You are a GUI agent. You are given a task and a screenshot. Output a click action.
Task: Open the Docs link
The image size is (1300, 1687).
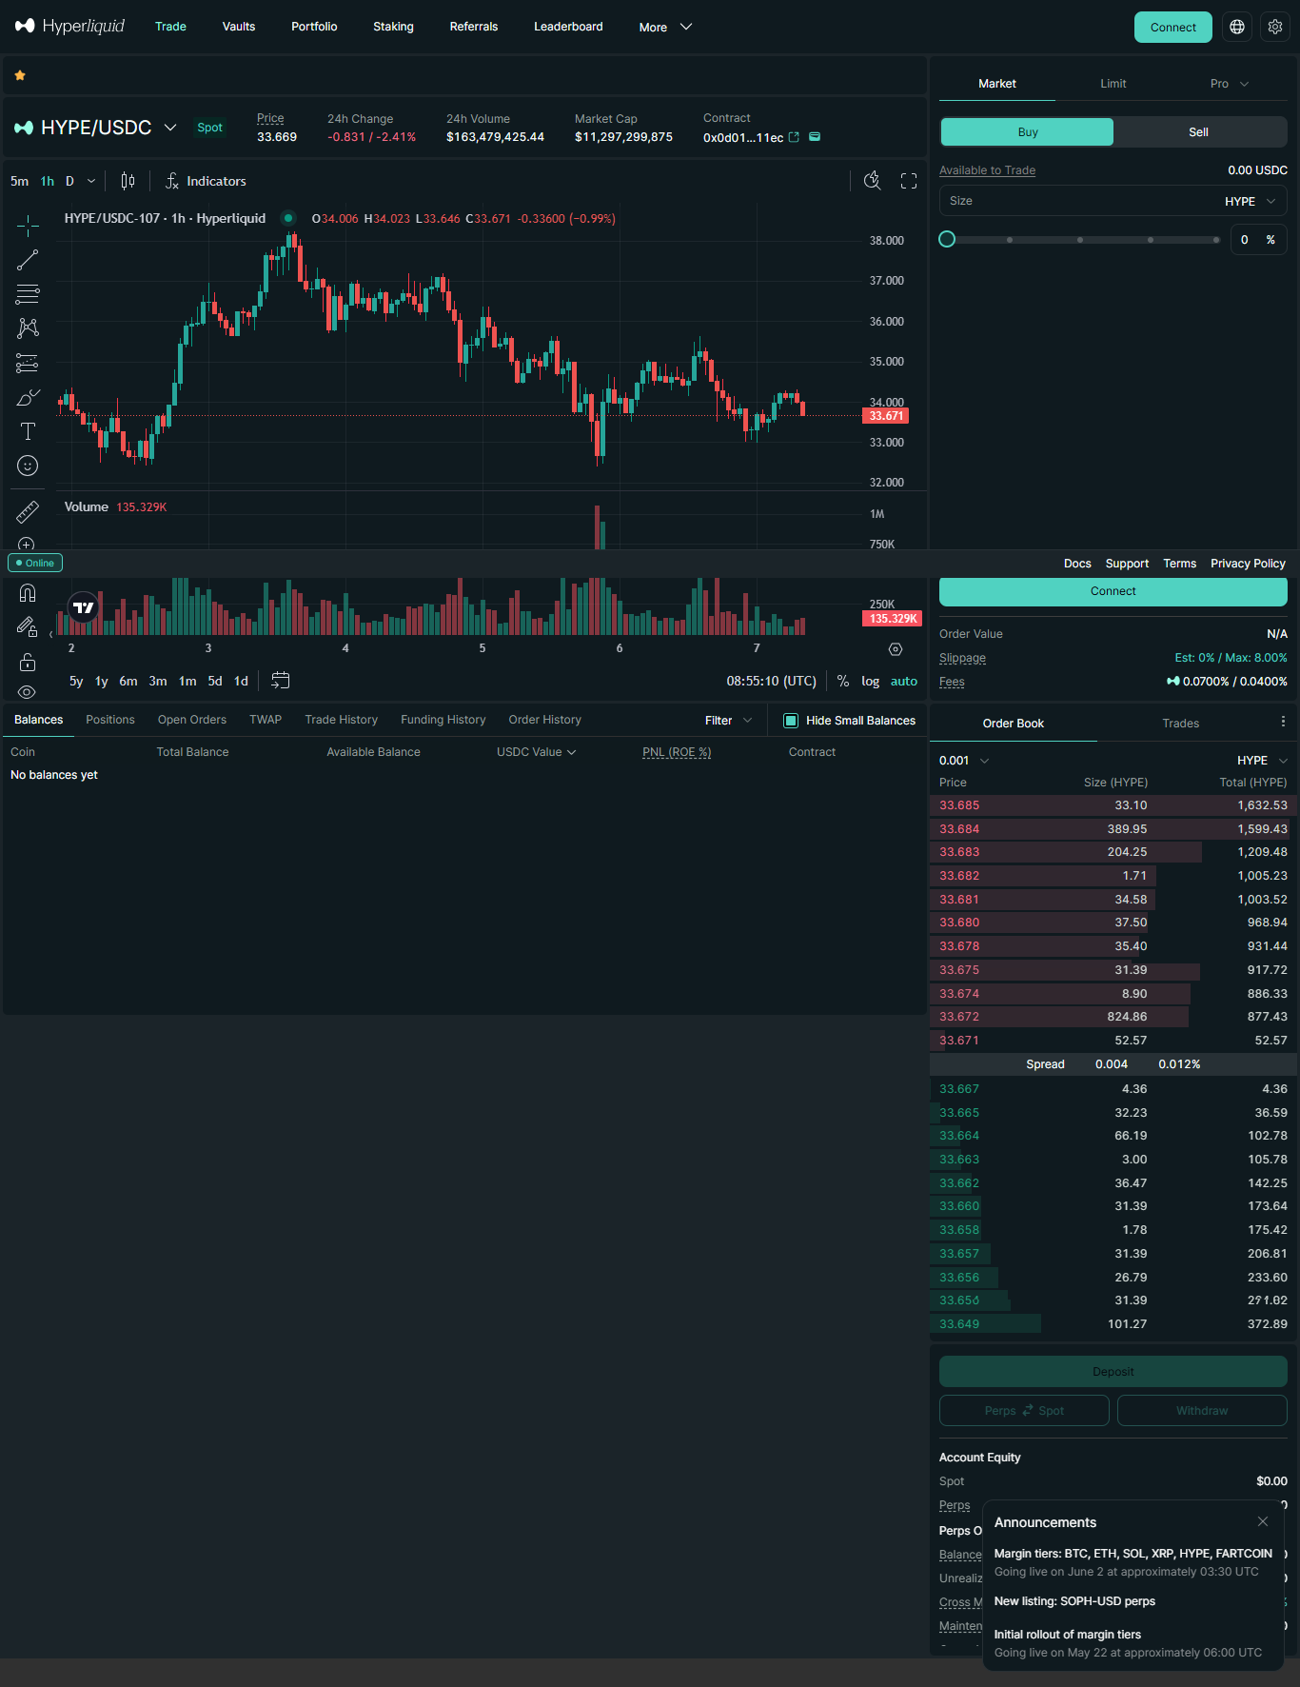pyautogui.click(x=1077, y=564)
